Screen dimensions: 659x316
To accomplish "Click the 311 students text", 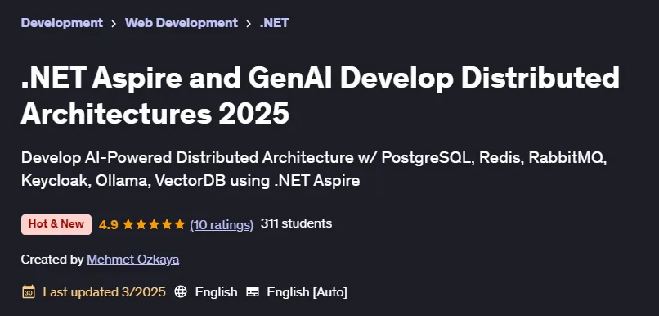I will pyautogui.click(x=296, y=223).
